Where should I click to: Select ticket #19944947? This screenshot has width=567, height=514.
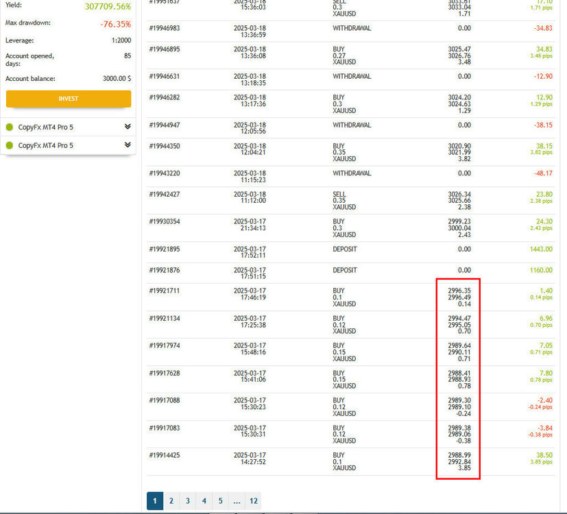(x=165, y=125)
